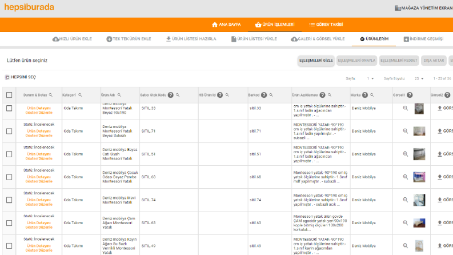Screen dimensions: 453x255
Task: Click the upload icon in SITIL.68 row
Action: pos(440,177)
